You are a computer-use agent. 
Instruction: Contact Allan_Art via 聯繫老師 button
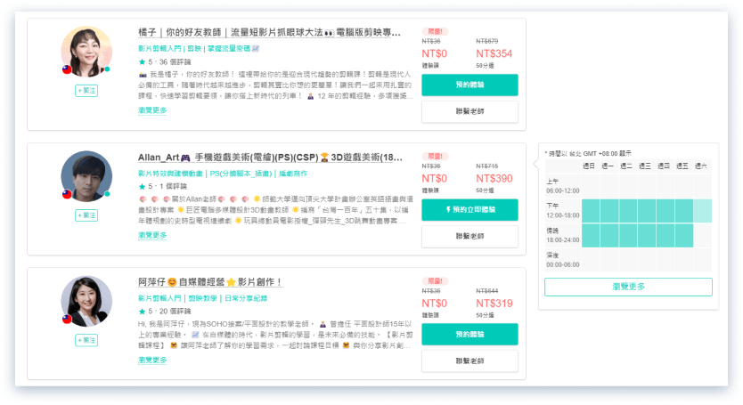coord(469,236)
